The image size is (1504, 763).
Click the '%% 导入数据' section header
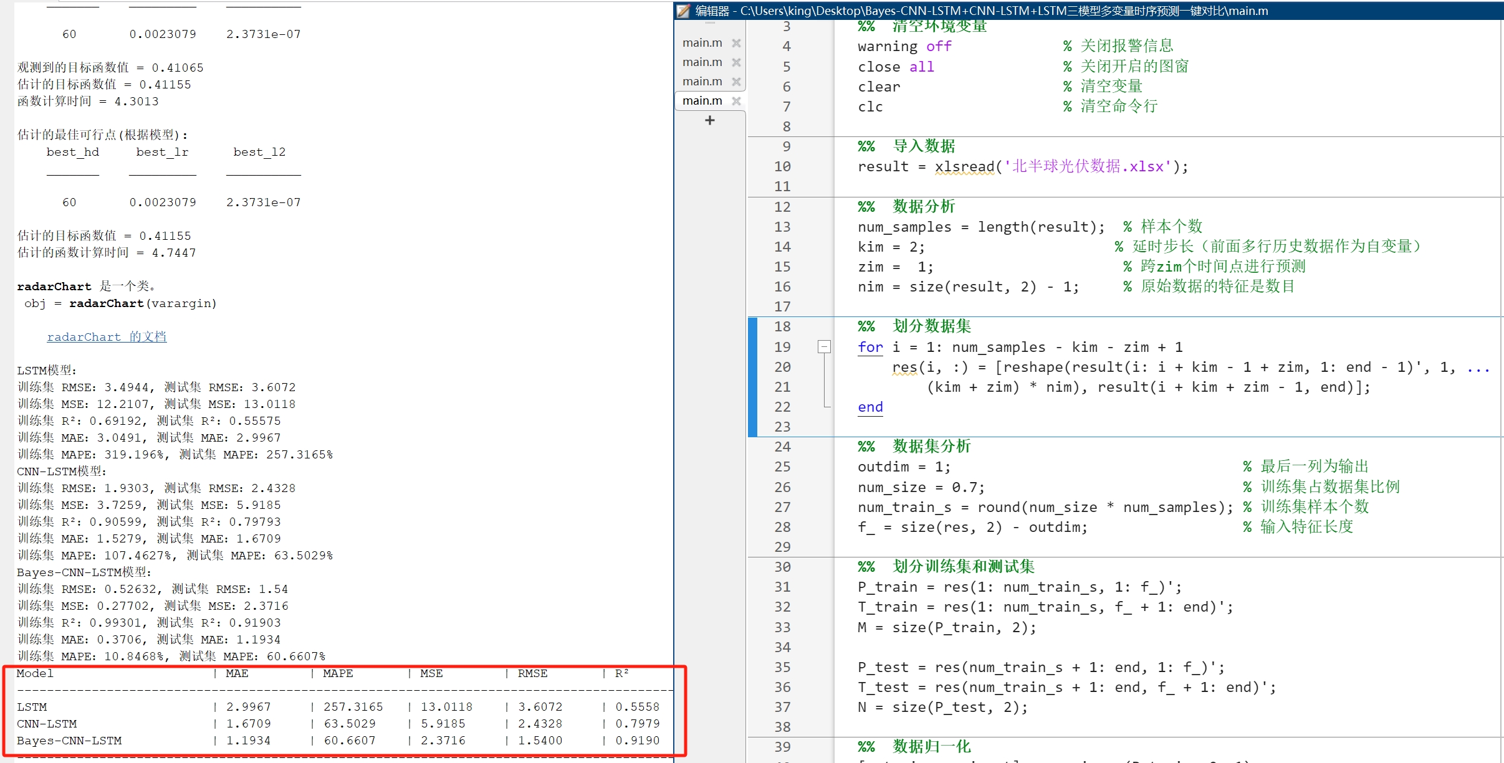[906, 146]
